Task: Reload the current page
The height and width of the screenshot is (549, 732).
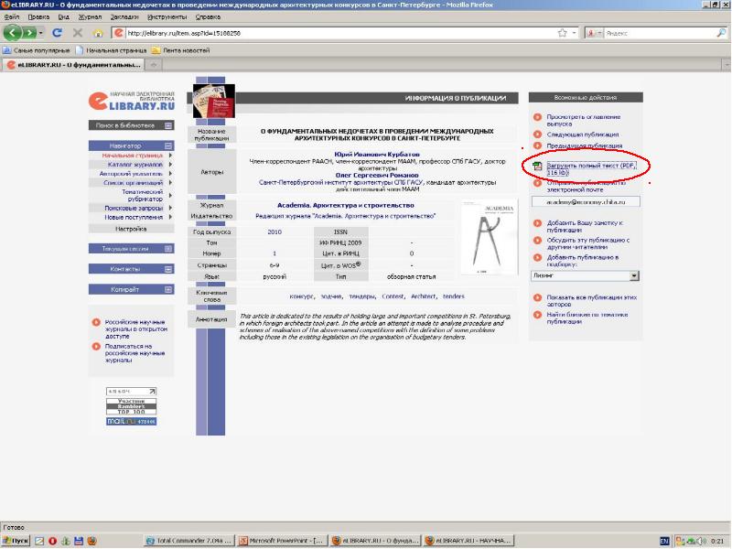Action: [57, 33]
